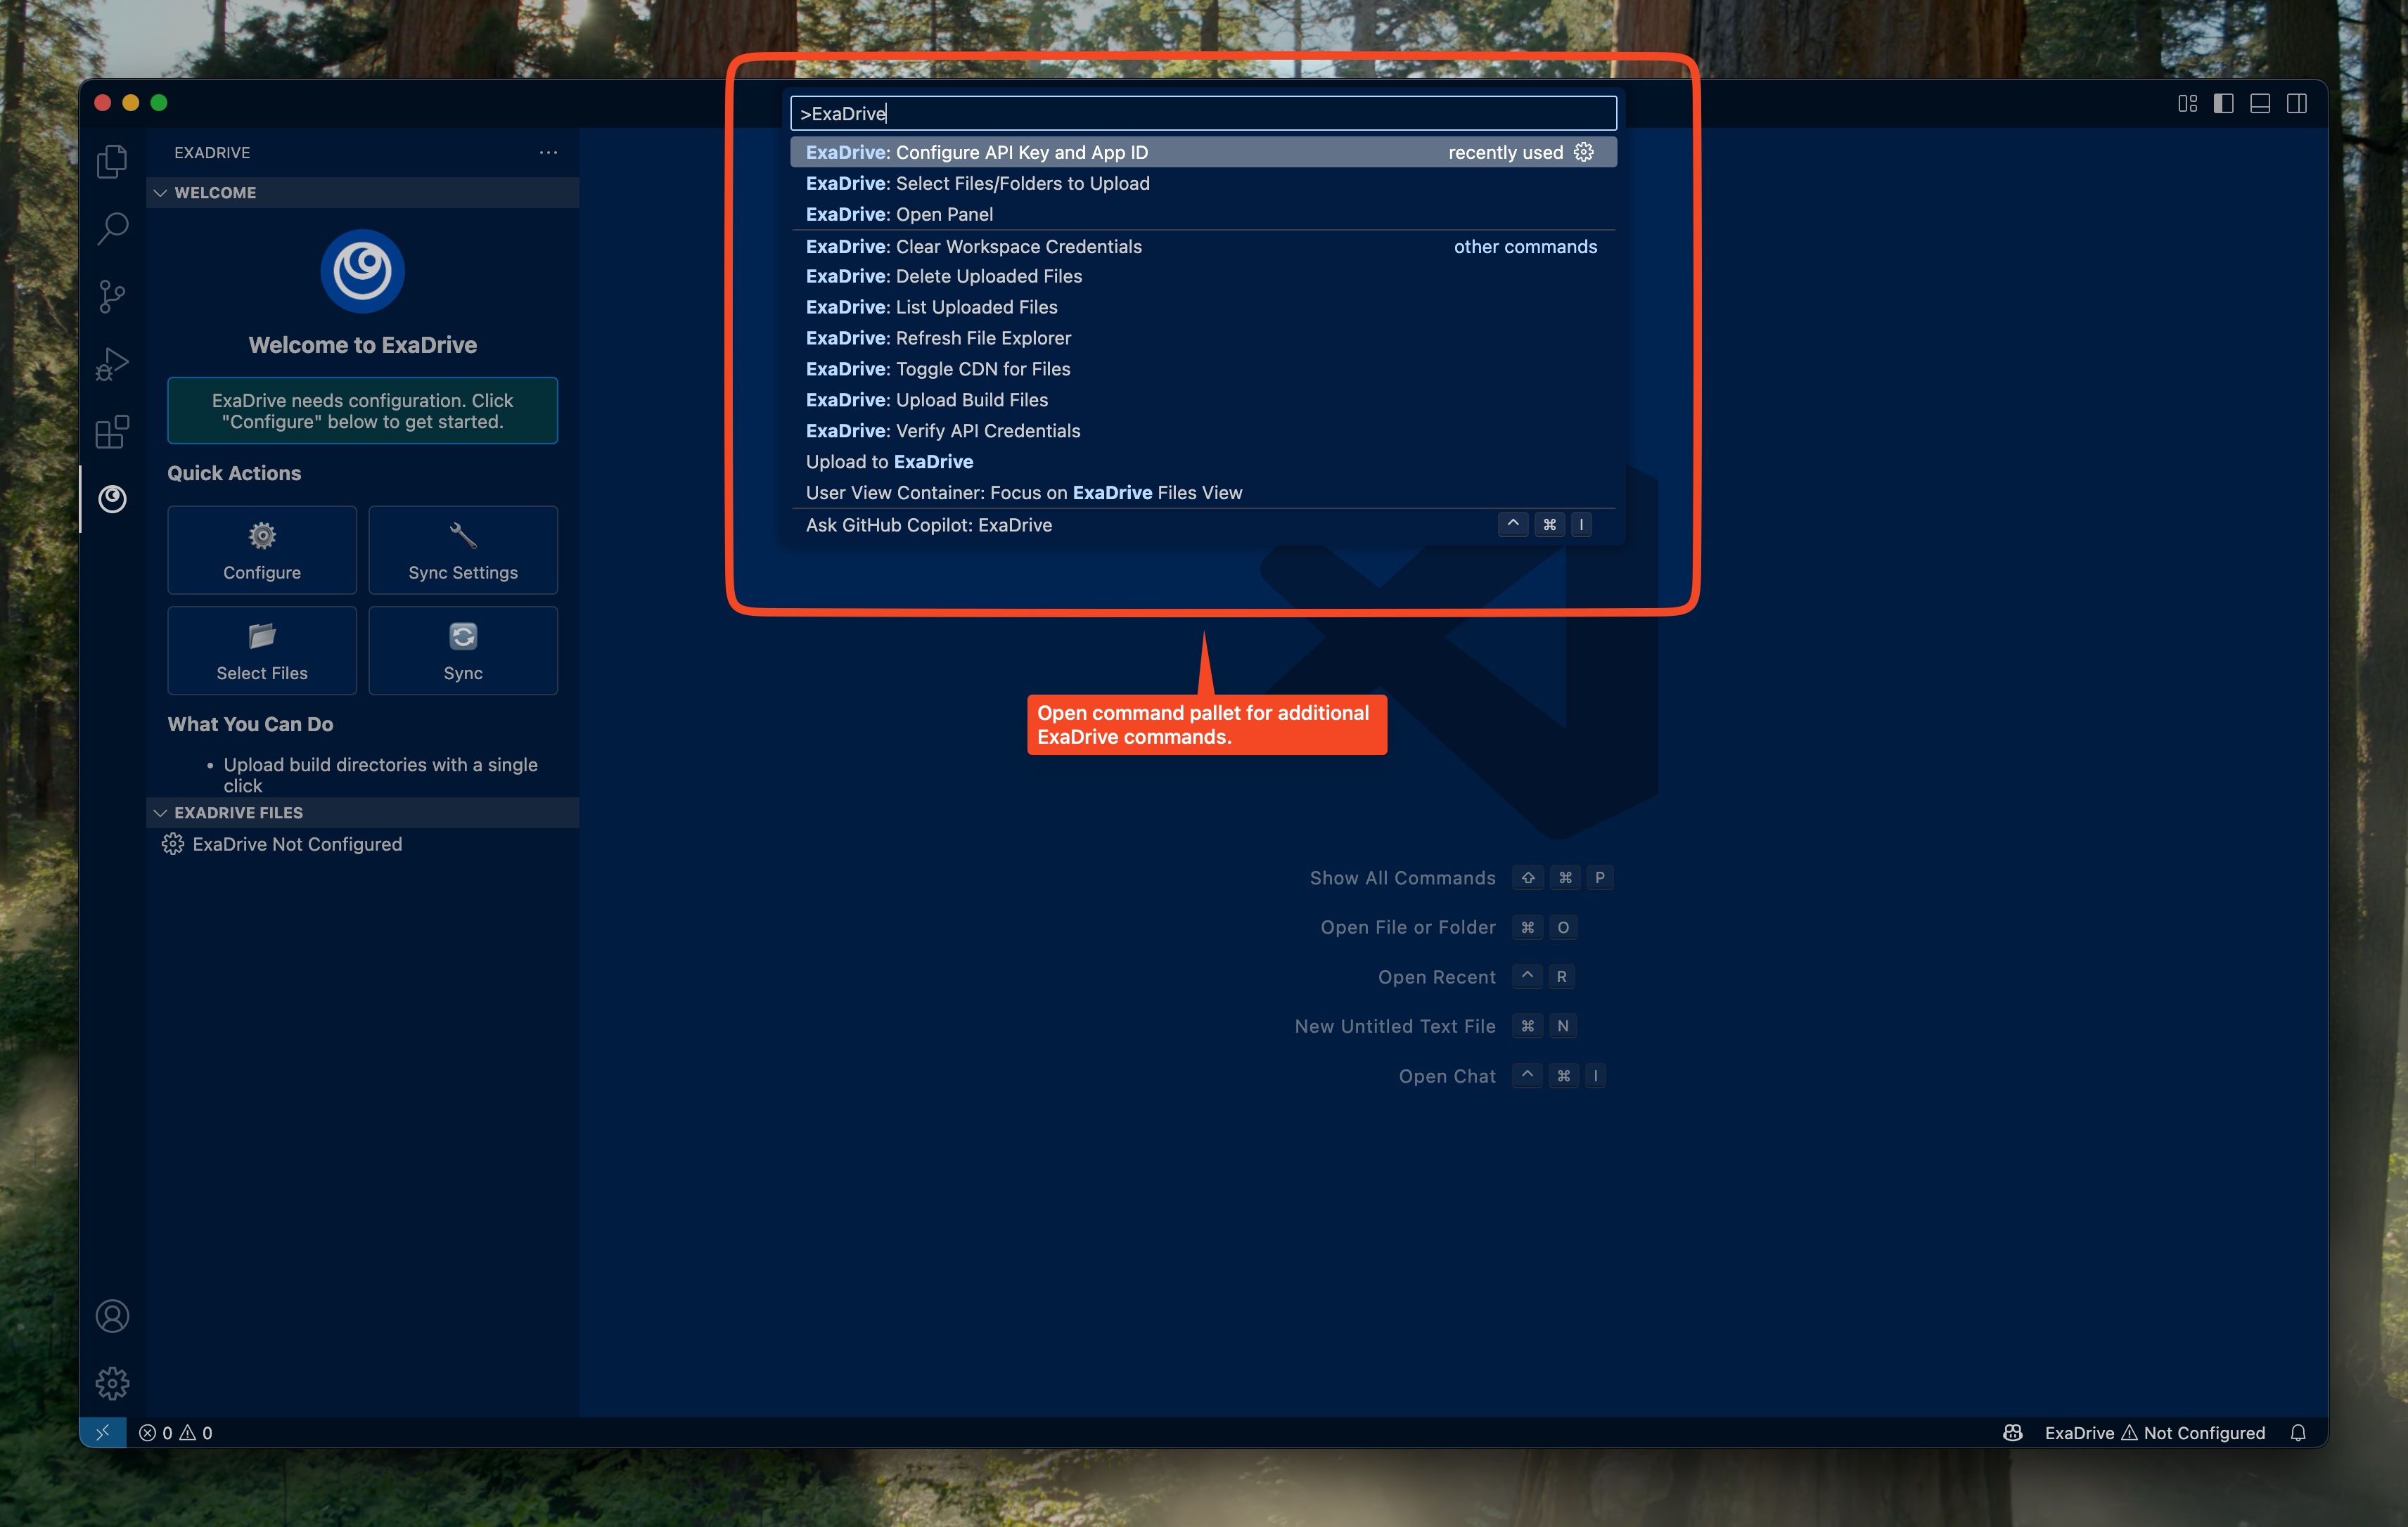Image resolution: width=2408 pixels, height=1527 pixels.
Task: Select the ExaDrive activity bar icon
Action: (x=112, y=498)
